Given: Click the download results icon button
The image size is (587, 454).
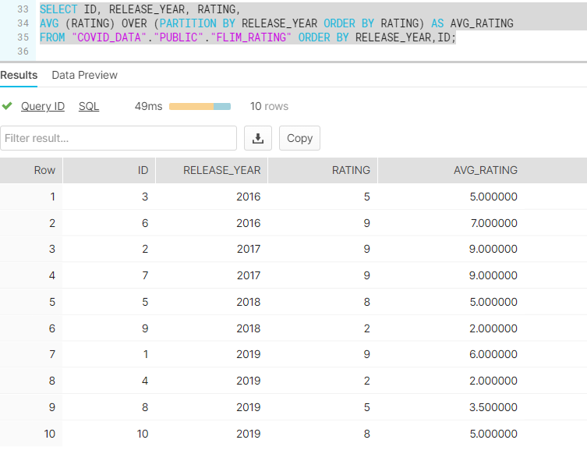Looking at the screenshot, I should point(258,138).
